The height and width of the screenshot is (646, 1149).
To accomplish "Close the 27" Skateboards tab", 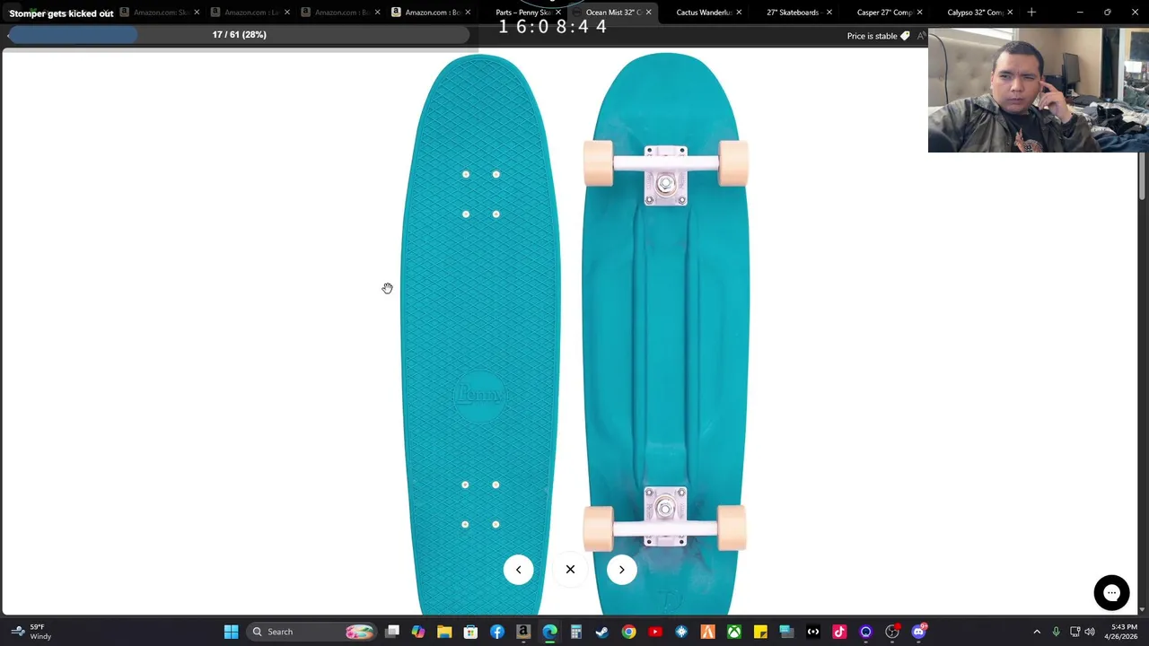I will [x=829, y=13].
